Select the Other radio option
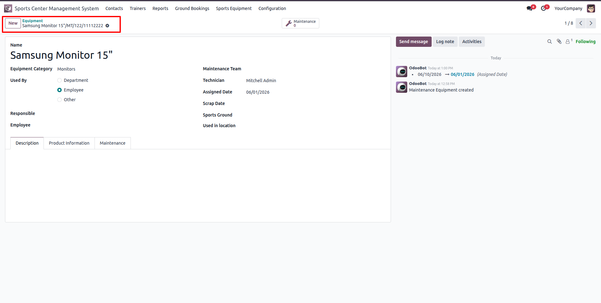The width and height of the screenshot is (601, 303). point(59,100)
